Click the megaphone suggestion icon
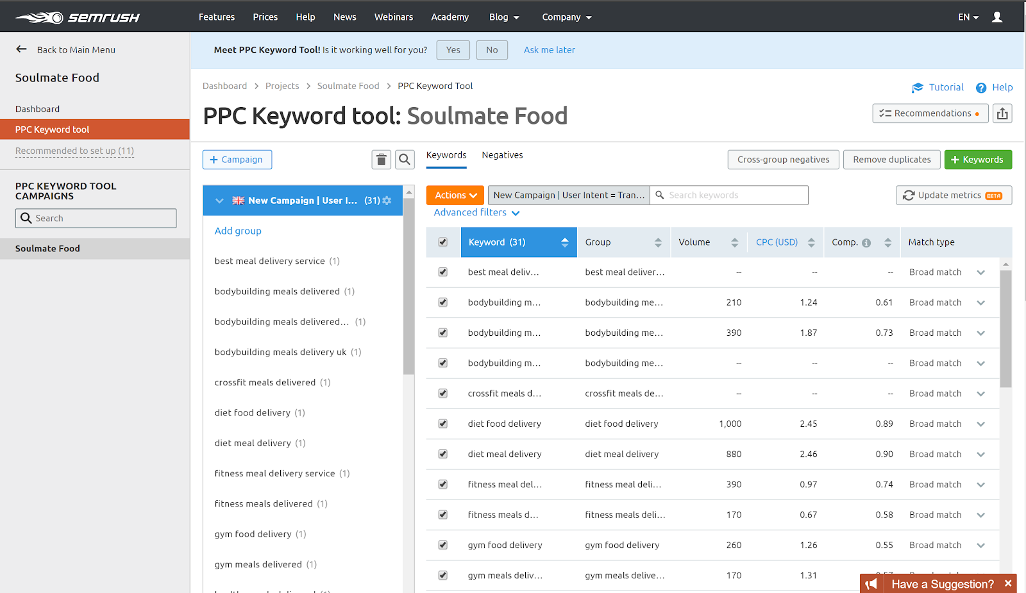 (x=871, y=584)
